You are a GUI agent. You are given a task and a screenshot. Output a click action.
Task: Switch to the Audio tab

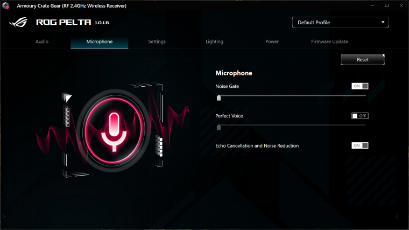point(43,41)
